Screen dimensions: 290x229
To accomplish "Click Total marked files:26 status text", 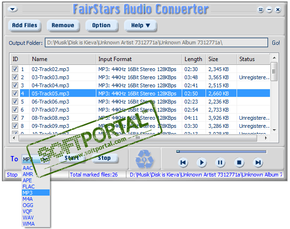I will point(94,175).
